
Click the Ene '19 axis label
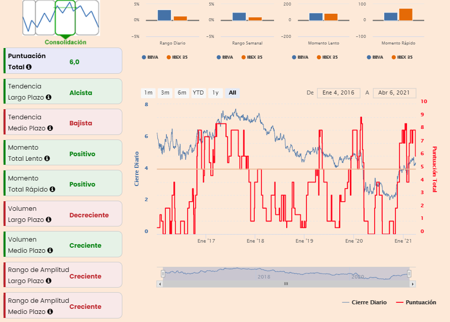coord(304,241)
